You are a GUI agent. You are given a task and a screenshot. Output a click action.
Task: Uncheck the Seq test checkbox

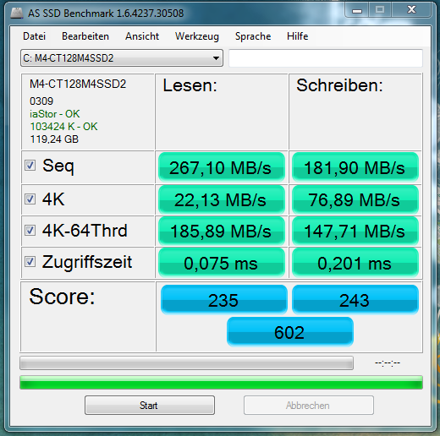30,166
